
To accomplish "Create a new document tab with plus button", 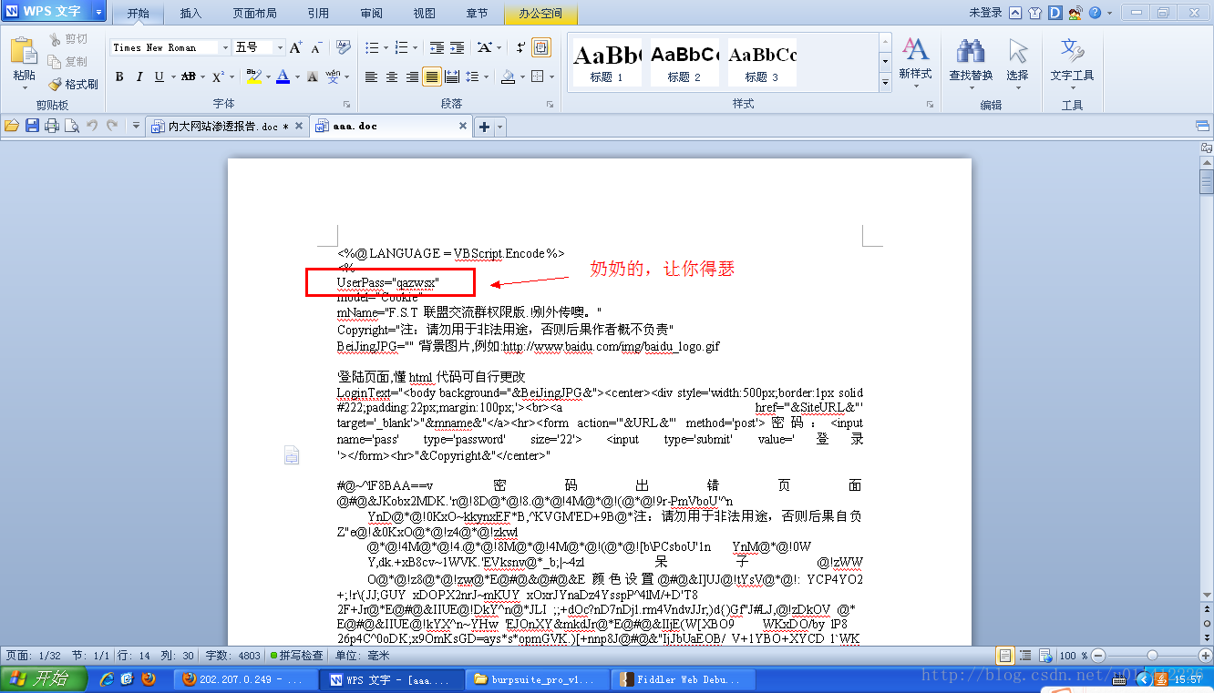I will pos(485,127).
